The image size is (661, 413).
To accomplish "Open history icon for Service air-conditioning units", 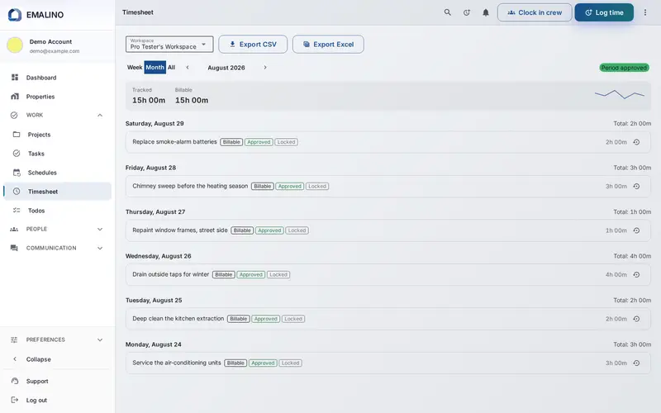I will pos(636,363).
